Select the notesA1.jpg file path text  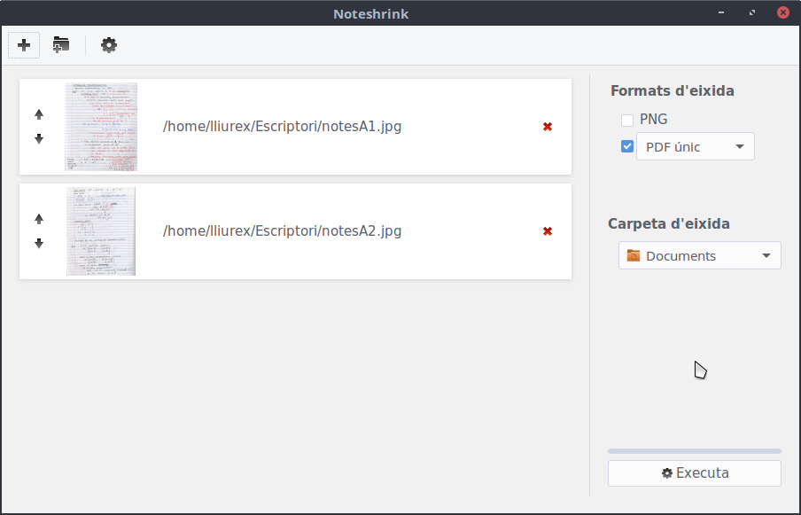[x=282, y=127]
